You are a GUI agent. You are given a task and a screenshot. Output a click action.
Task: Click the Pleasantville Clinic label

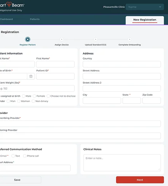114,7
